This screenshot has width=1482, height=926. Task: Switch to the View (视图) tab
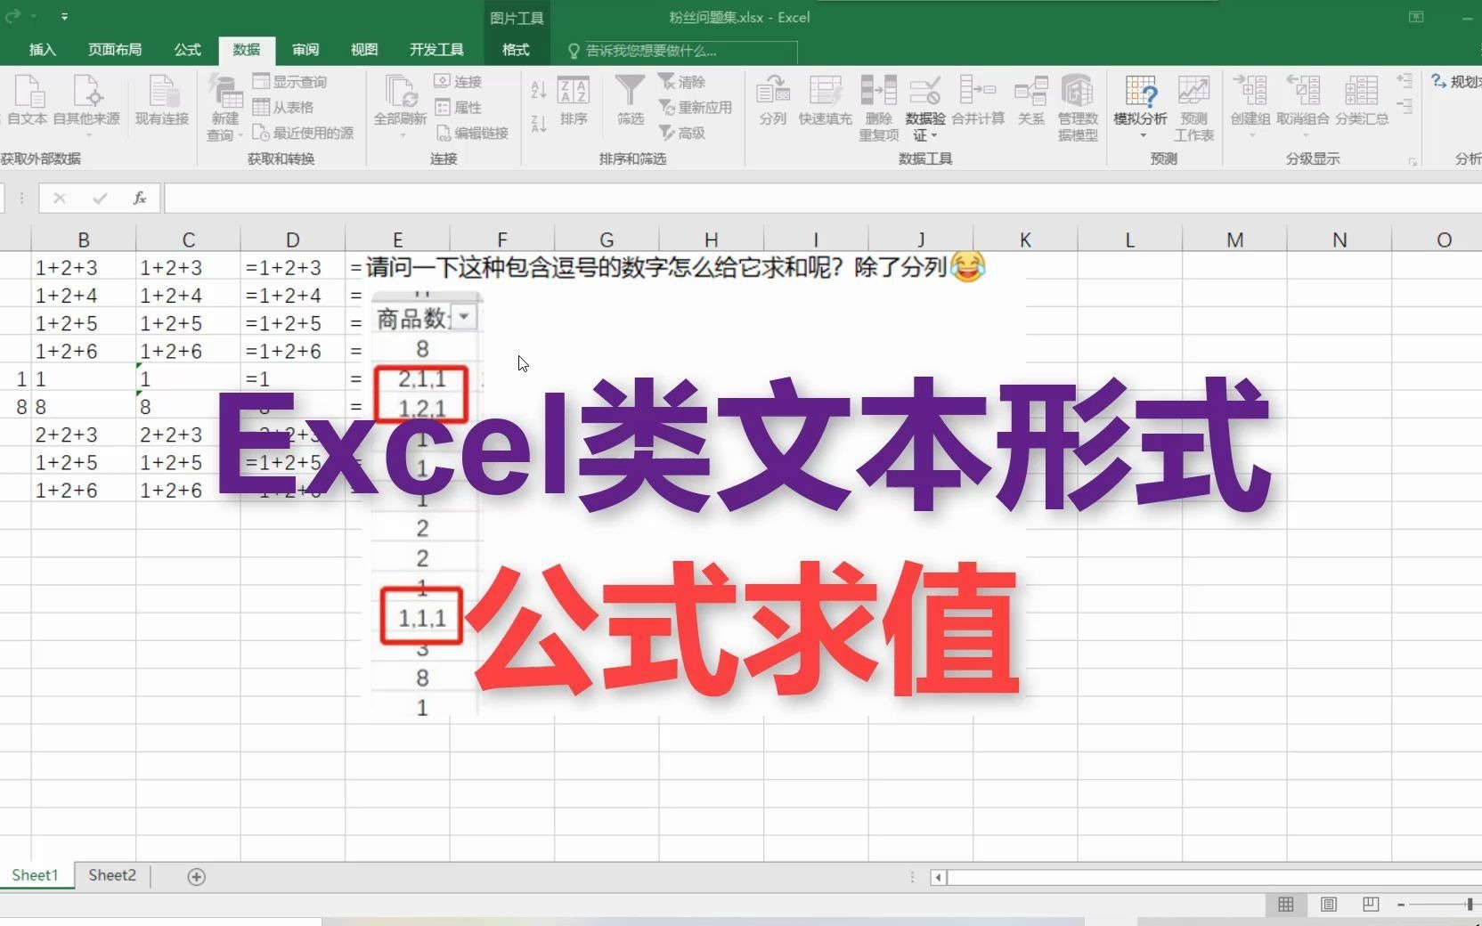[363, 50]
